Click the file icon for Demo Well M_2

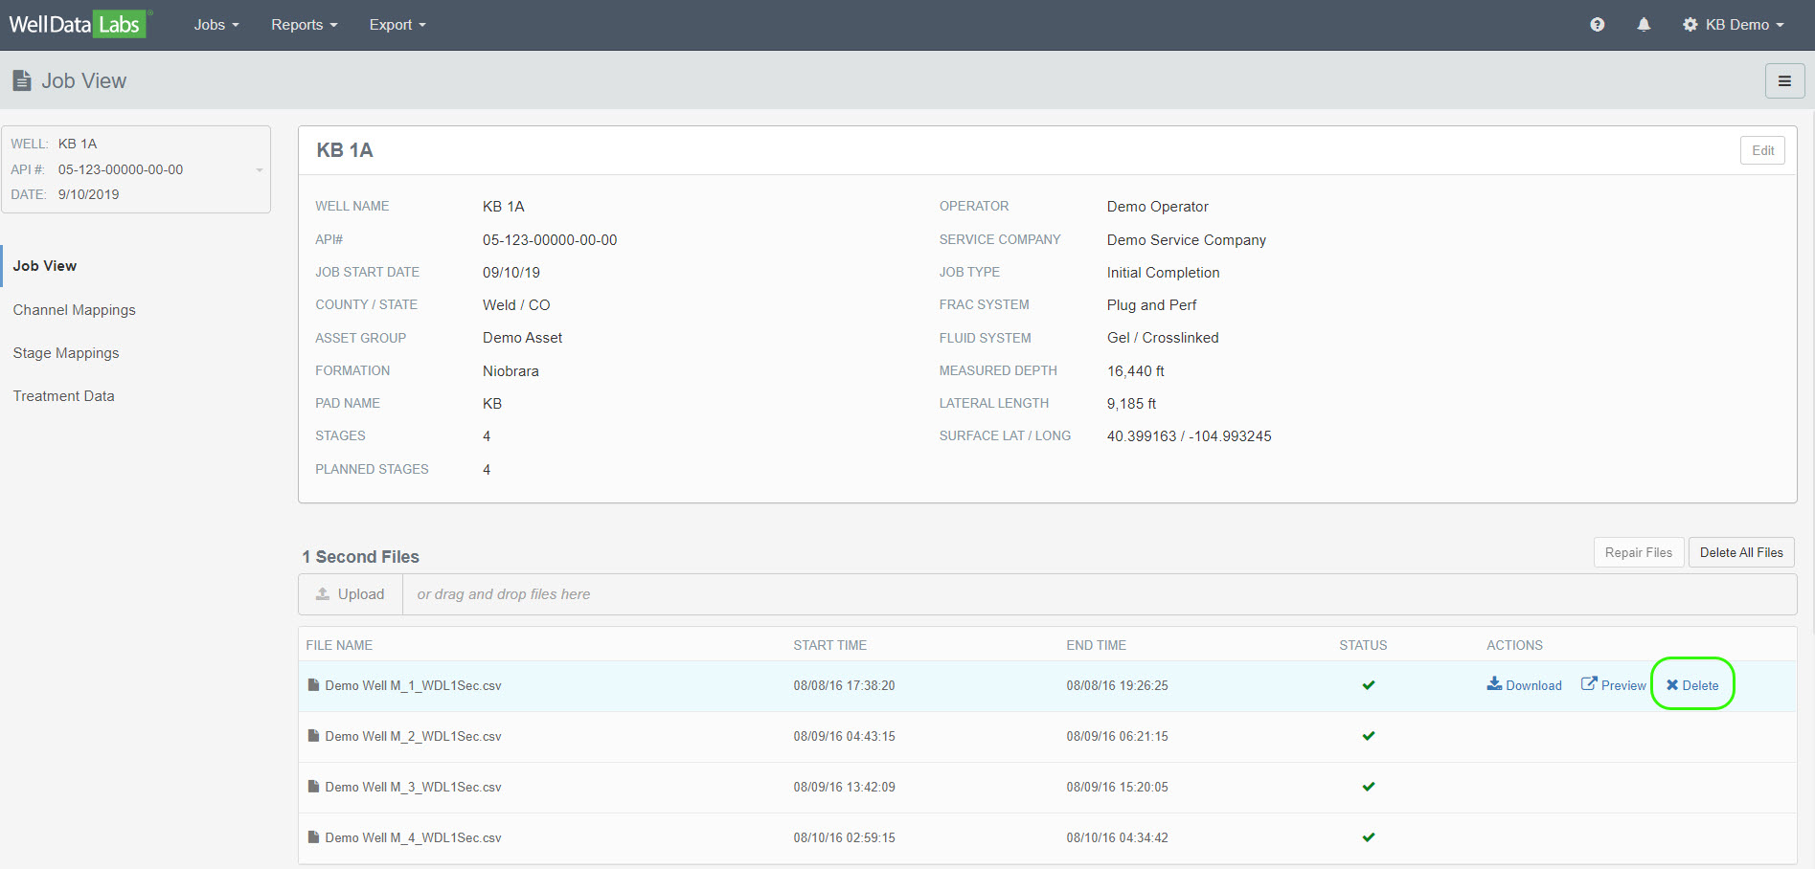tap(313, 736)
